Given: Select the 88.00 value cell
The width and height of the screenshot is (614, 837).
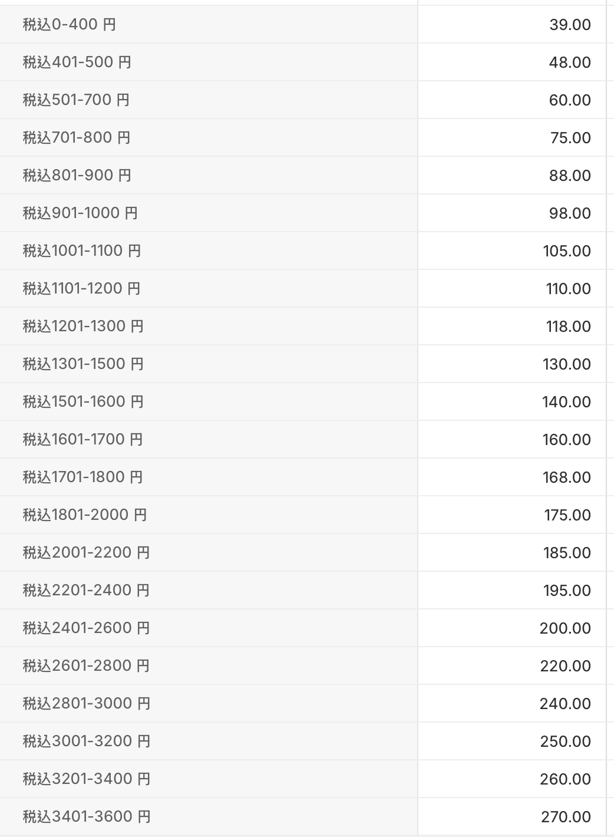Looking at the screenshot, I should point(569,176).
